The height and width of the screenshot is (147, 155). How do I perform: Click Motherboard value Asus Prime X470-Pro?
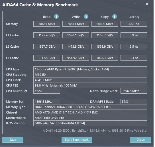[x=90, y=118]
